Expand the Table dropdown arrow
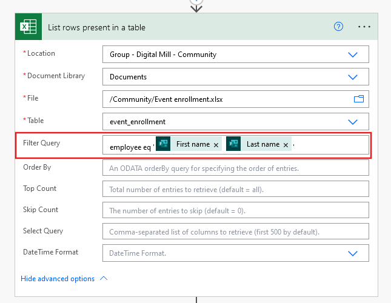Image resolution: width=391 pixels, height=303 pixels. click(353, 122)
